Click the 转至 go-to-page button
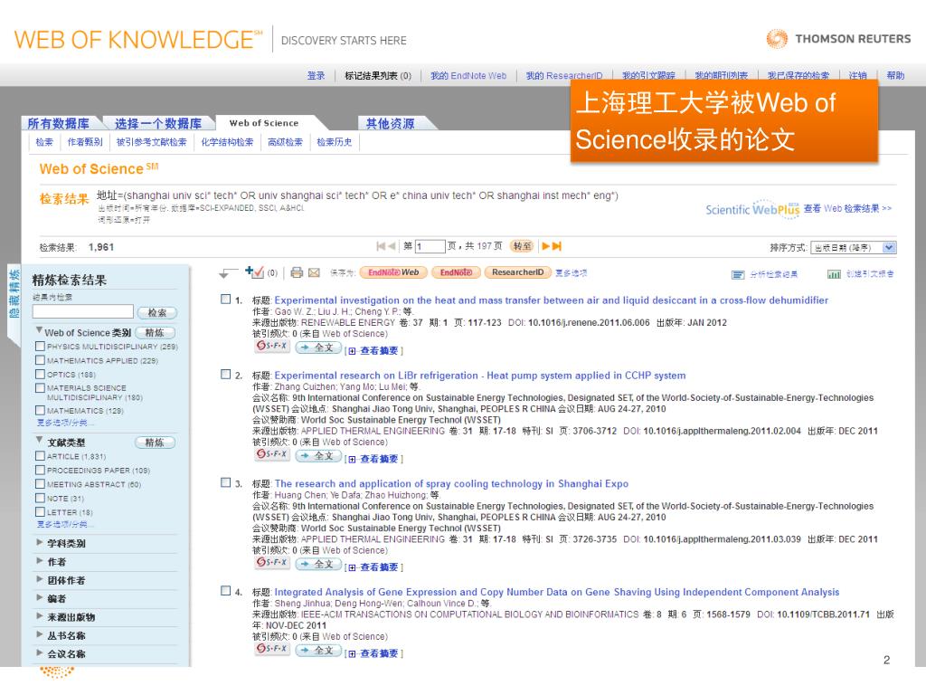Viewport: 926px width, 695px height. [x=522, y=246]
